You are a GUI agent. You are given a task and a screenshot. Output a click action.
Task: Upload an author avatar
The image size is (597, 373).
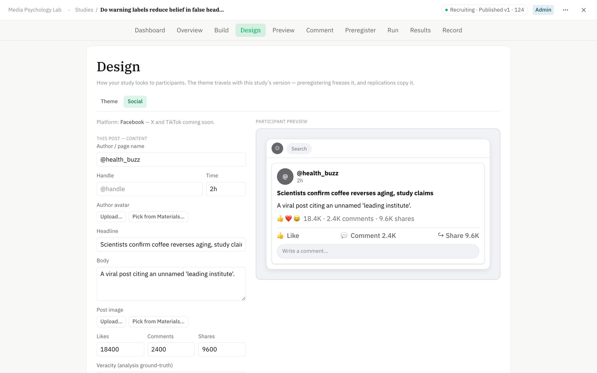click(x=111, y=217)
